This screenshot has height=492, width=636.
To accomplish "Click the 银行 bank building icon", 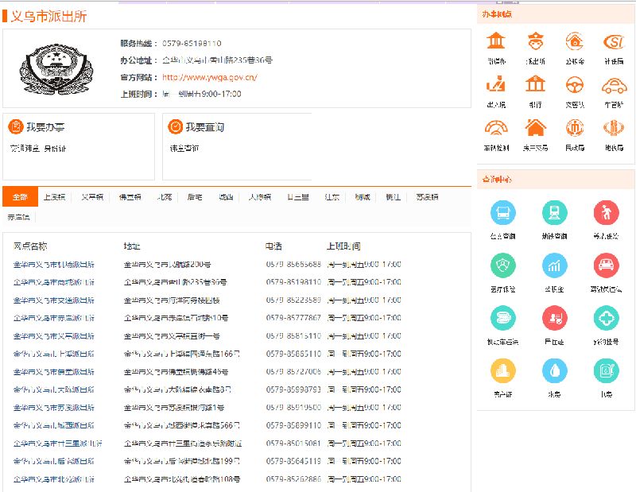I will coord(535,84).
